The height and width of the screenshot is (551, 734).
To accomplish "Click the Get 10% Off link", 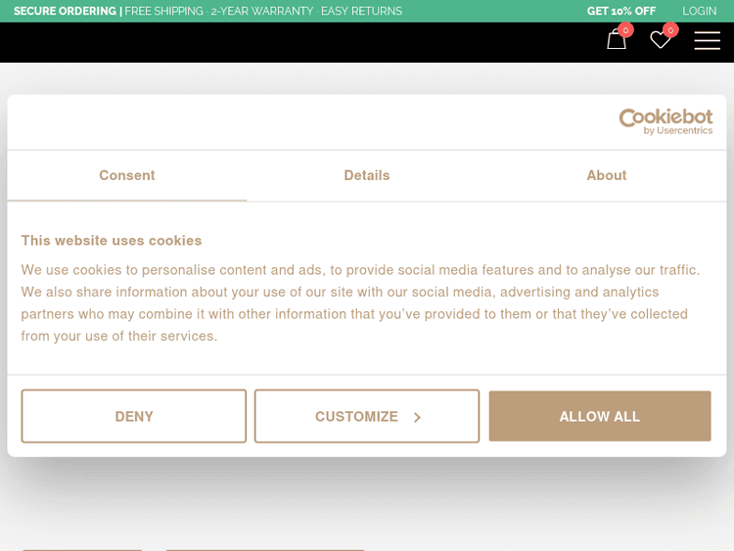I will point(621,11).
